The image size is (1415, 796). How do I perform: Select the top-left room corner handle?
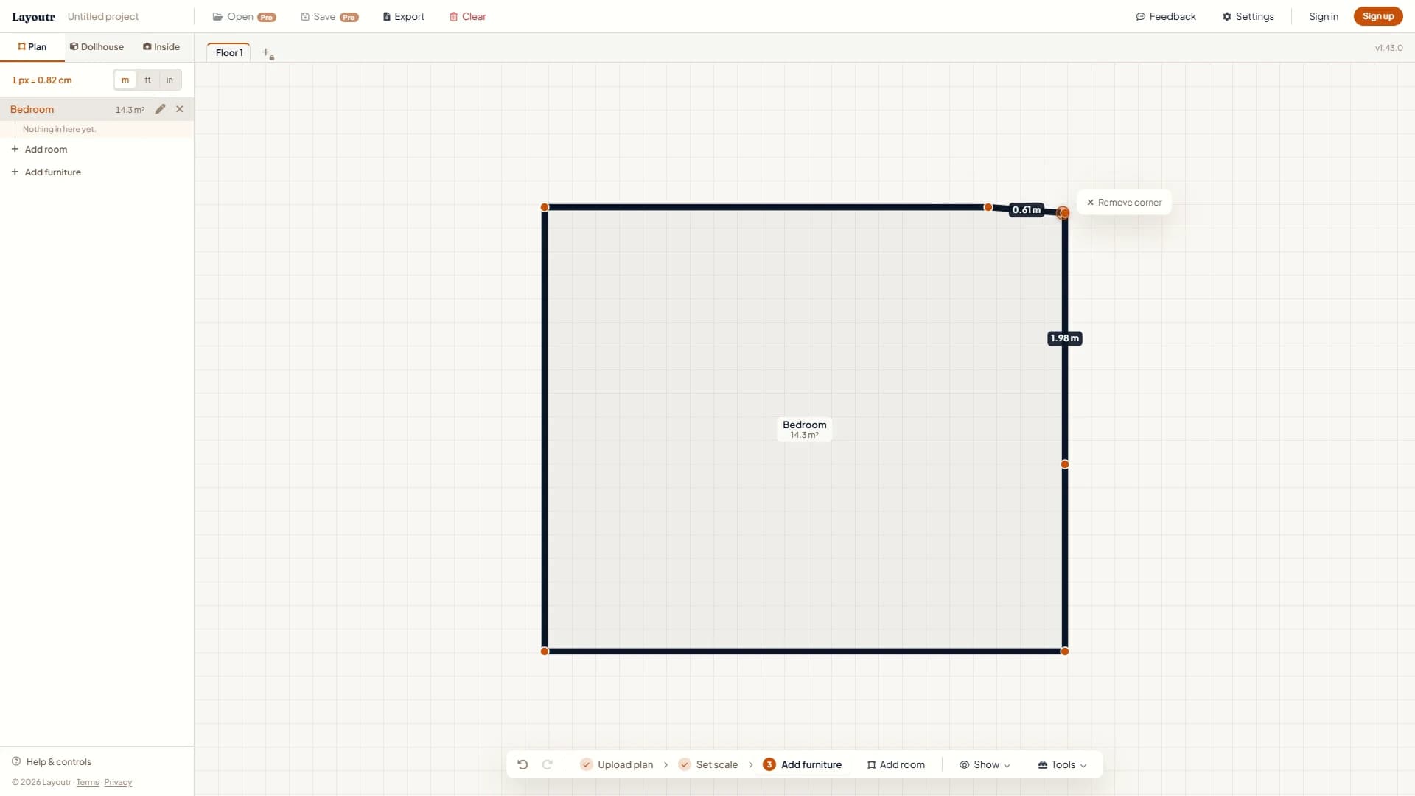pyautogui.click(x=545, y=207)
